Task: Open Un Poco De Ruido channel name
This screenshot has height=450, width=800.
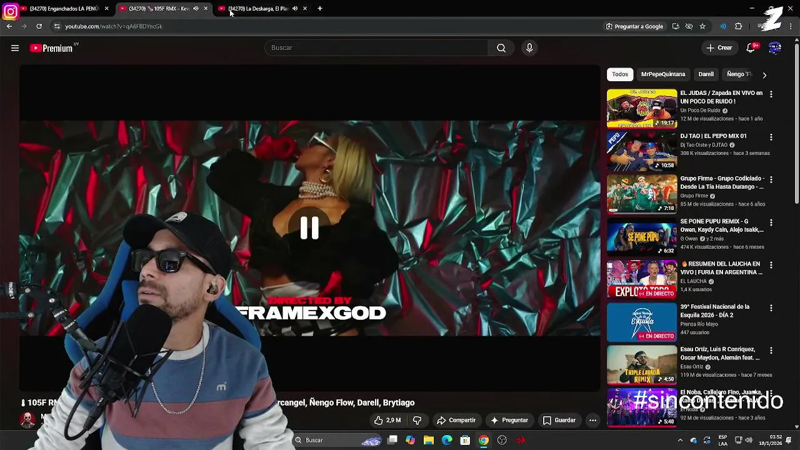Action: (x=700, y=111)
